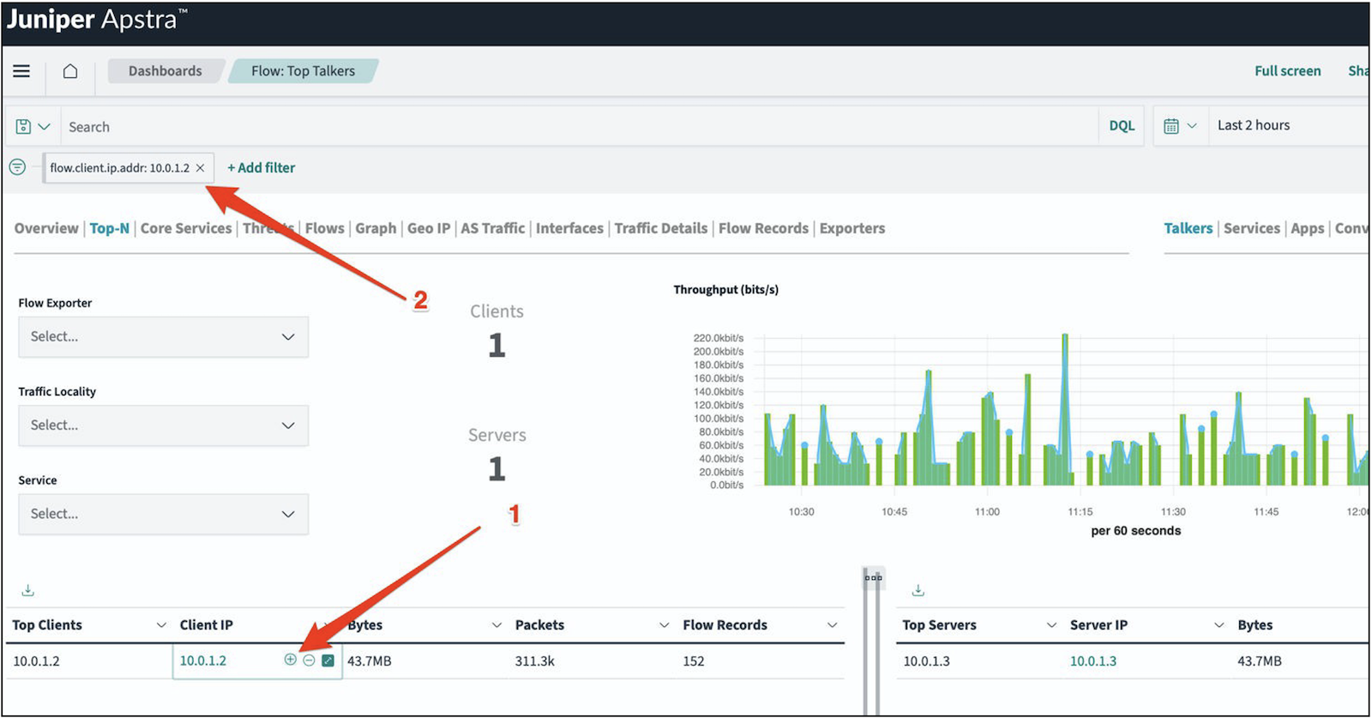Switch to the Core Services tab
Screen dimensions: 1372x718
tap(186, 228)
